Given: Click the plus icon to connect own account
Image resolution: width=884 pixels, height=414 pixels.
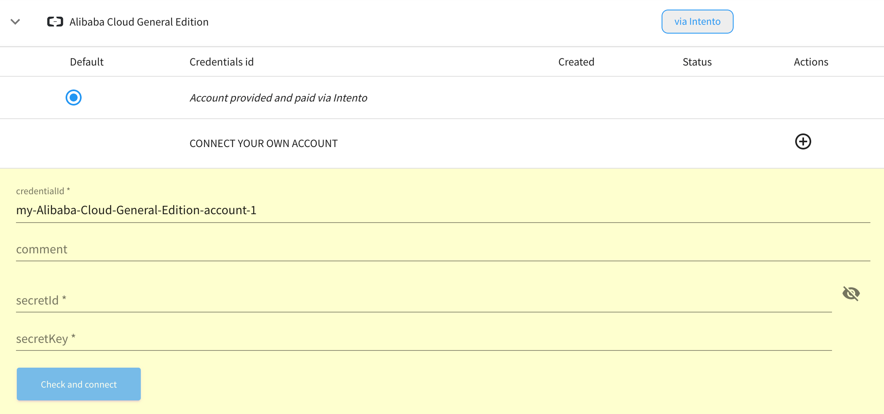Looking at the screenshot, I should [x=803, y=141].
